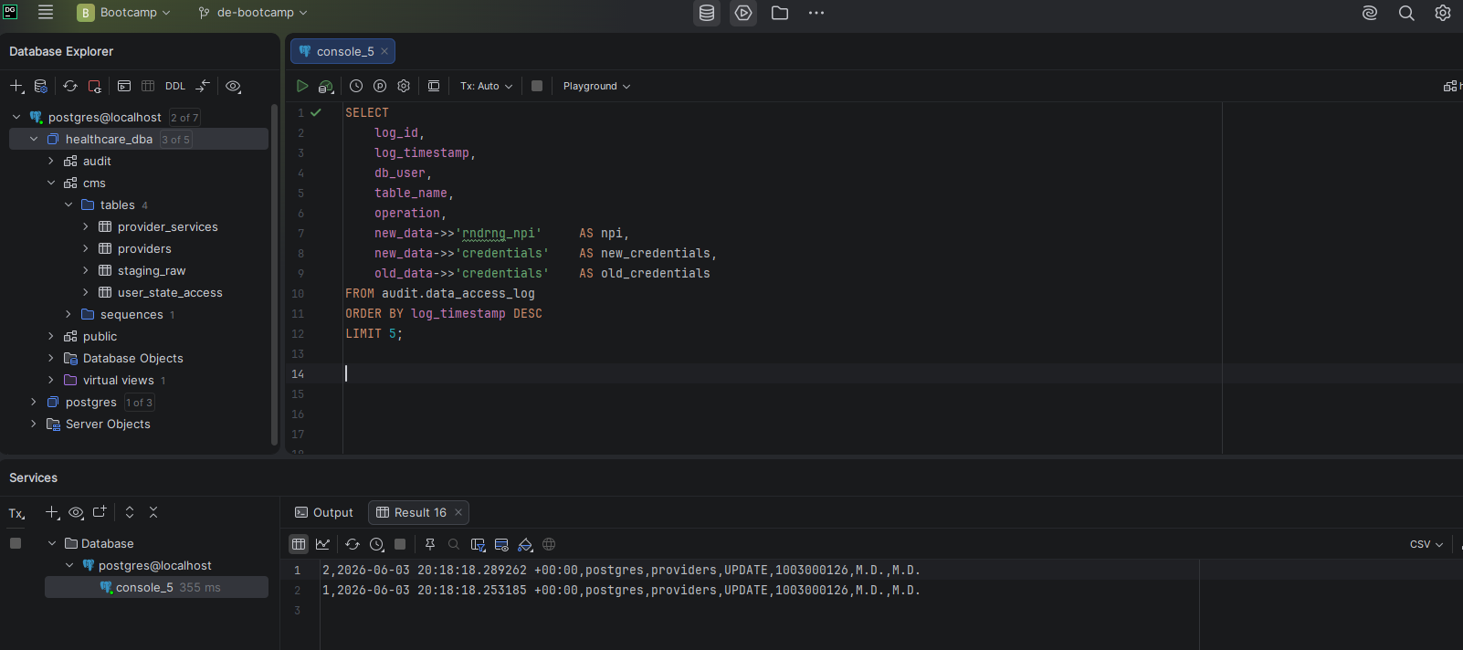The height and width of the screenshot is (650, 1463).
Task: Click the 3 of 5 schema filter badge
Action: 175,140
